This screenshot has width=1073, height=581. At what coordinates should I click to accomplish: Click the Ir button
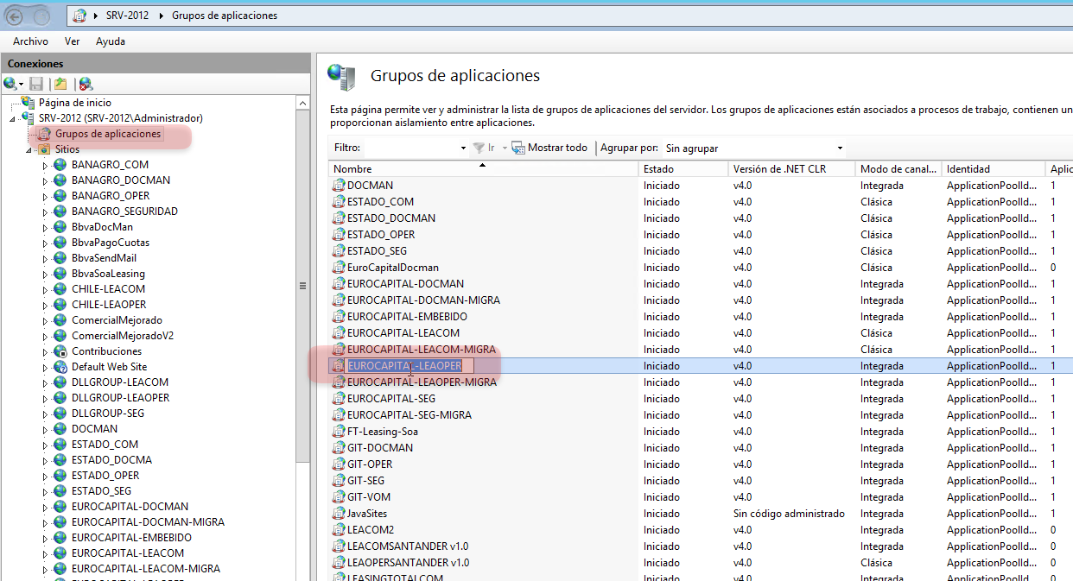[491, 147]
